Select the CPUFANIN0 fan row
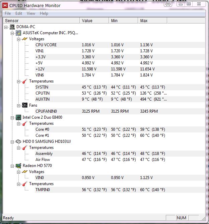The image size is (209, 224). [120, 111]
